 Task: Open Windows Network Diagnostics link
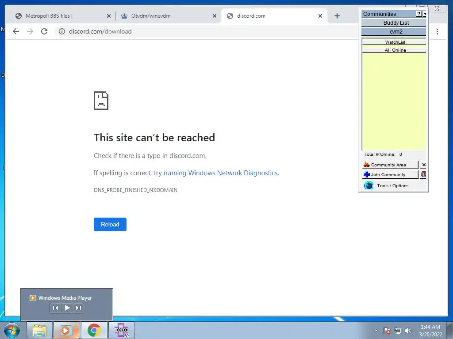tap(216, 173)
